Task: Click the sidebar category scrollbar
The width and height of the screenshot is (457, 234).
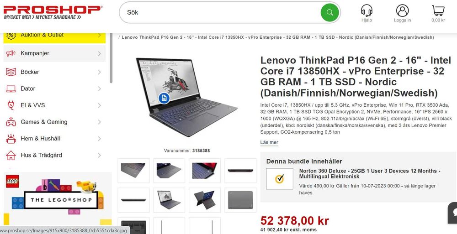Action: click(111, 58)
